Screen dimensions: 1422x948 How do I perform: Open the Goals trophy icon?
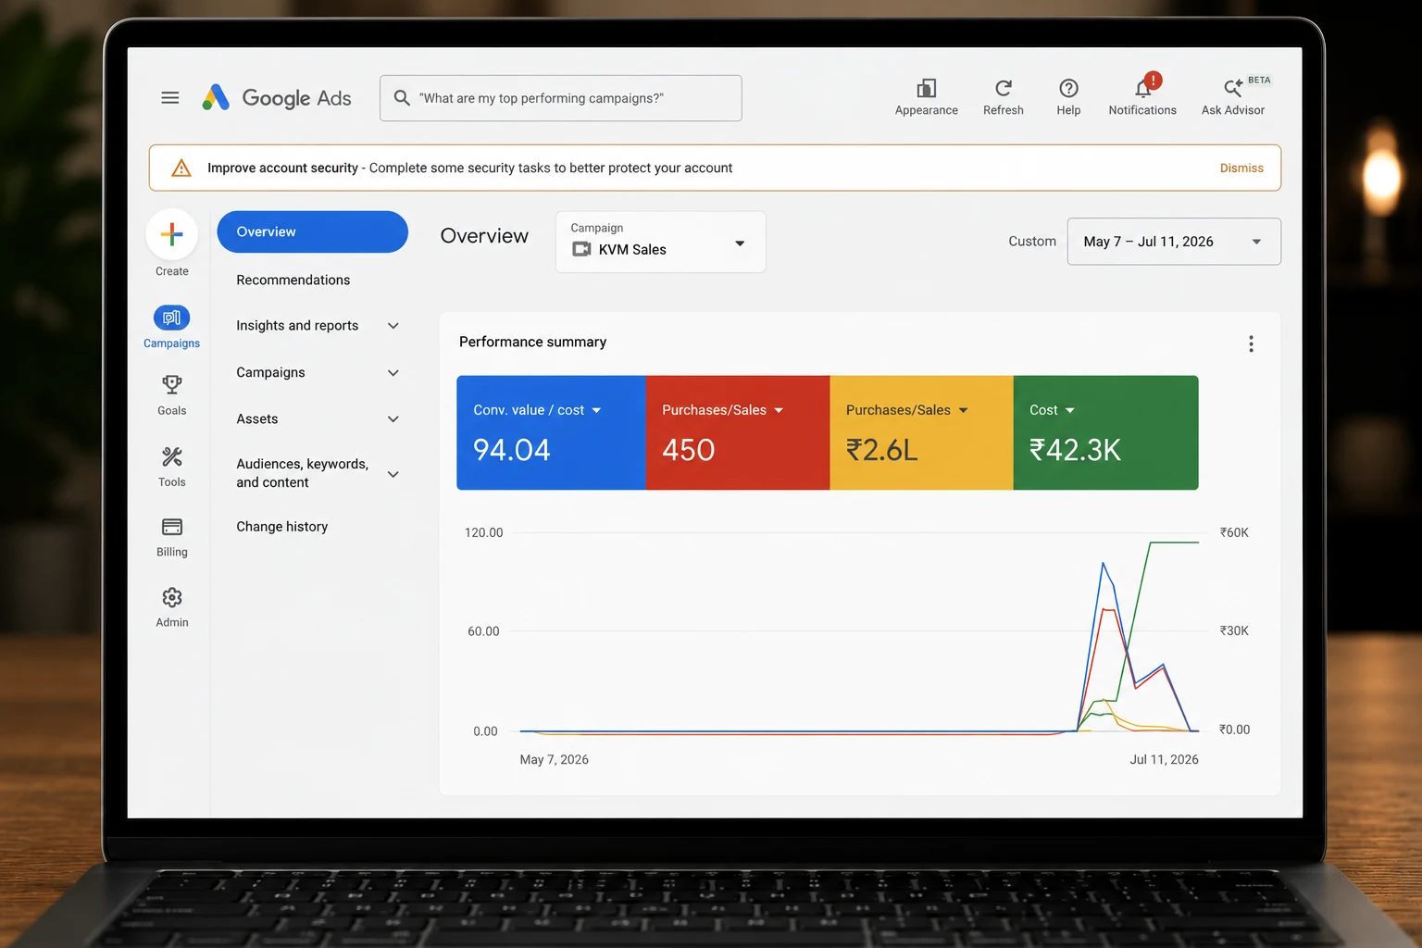172,384
